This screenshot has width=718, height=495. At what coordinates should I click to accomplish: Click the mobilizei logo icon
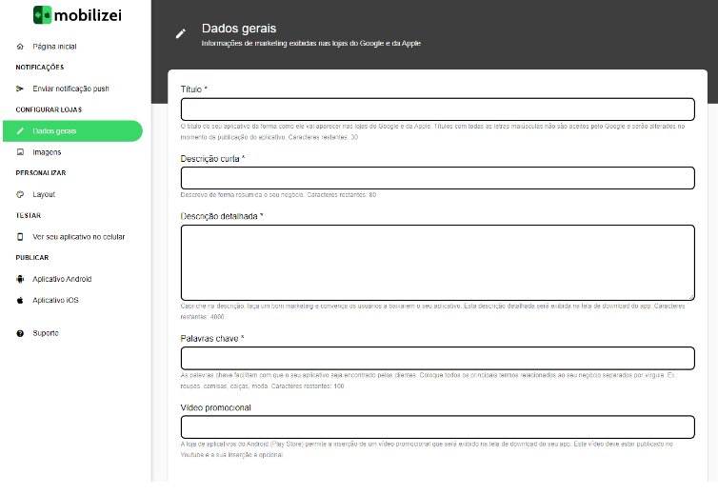42,15
